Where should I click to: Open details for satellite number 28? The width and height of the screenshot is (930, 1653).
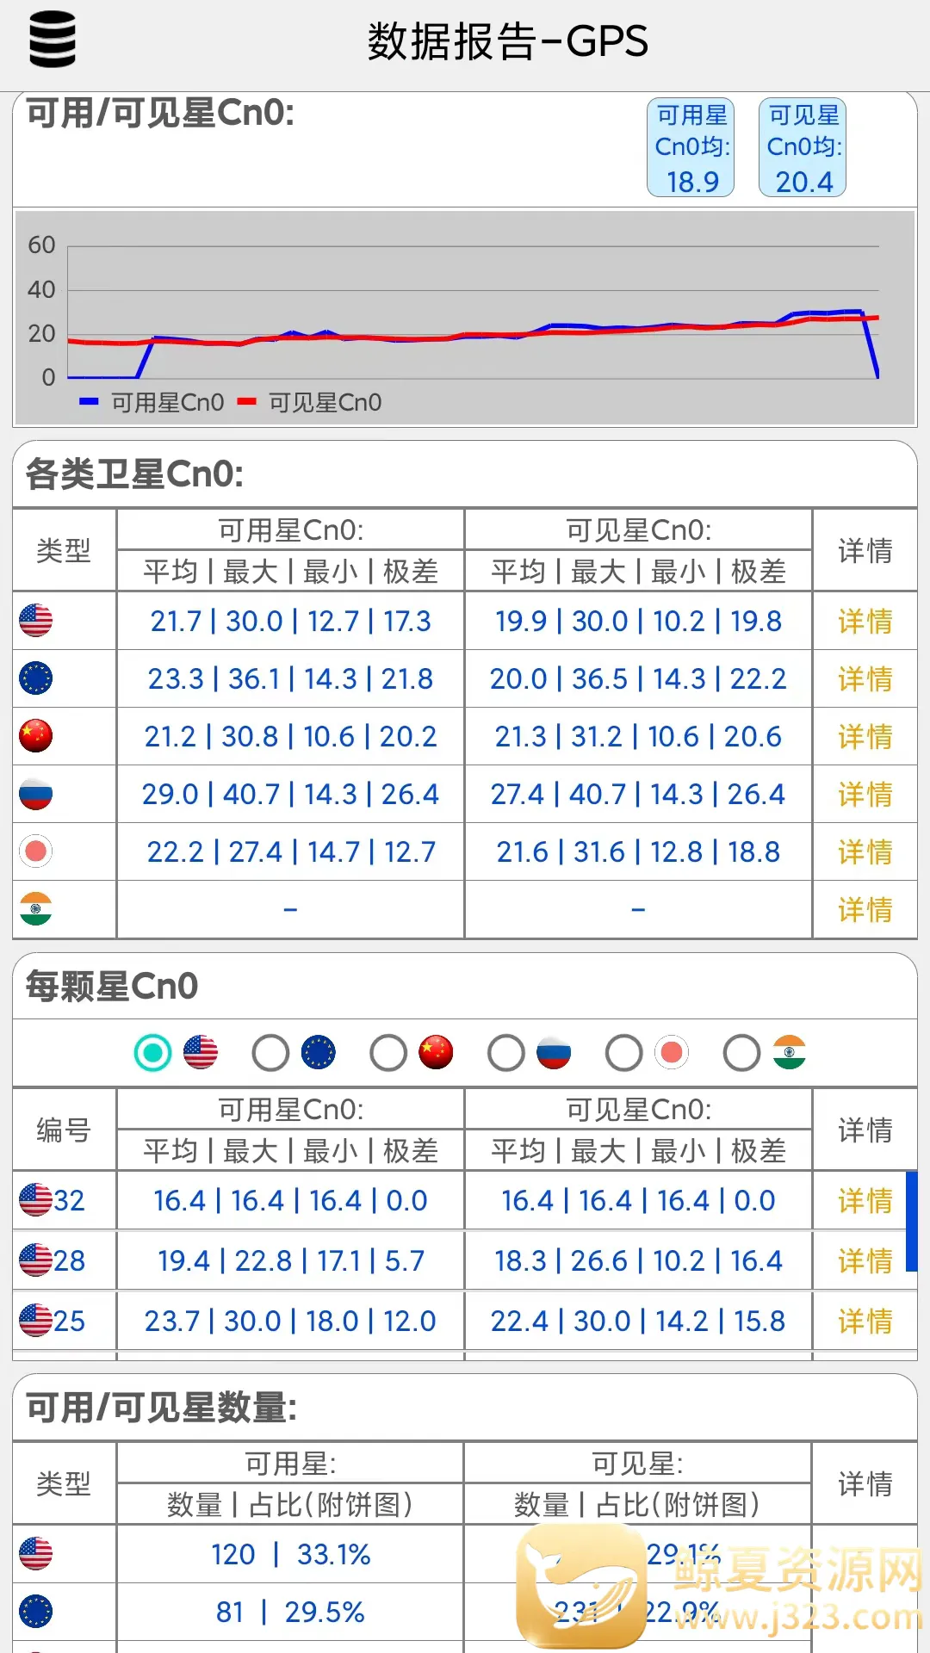point(865,1261)
